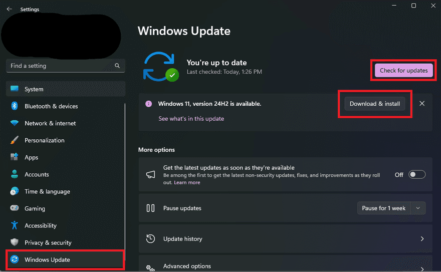Click the Accounts person icon
441x272 pixels.
[15, 174]
